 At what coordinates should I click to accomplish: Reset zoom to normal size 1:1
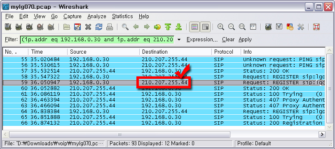[242, 27]
